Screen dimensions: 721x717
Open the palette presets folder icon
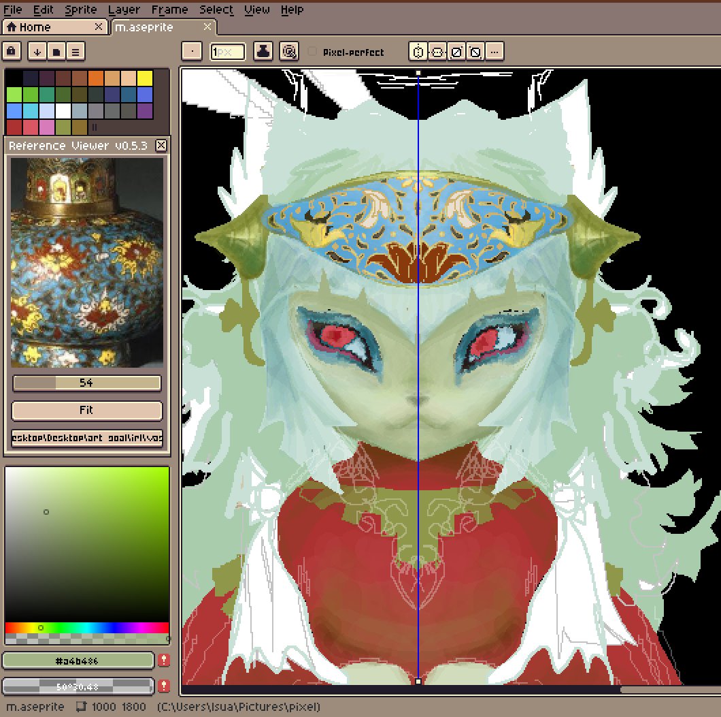56,52
